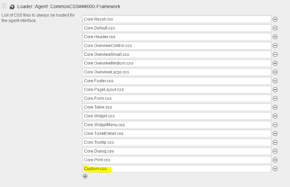Remove the Core.OverviewLarge.css entry
This screenshot has height=187, width=290.
(x=275, y=72)
